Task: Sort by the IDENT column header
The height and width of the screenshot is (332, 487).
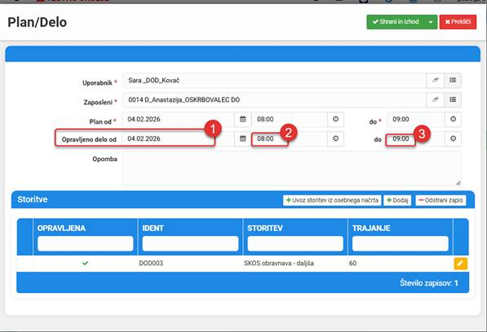Action: [153, 228]
